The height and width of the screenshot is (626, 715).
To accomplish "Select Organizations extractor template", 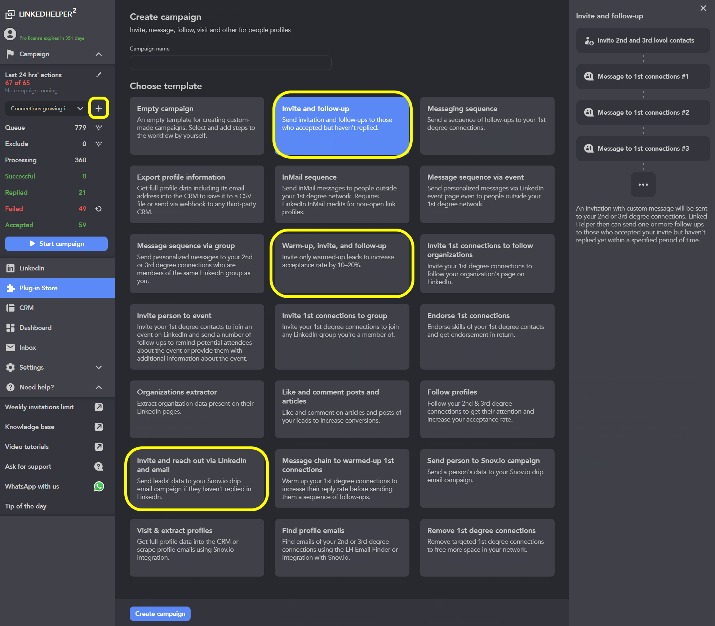I will point(197,409).
